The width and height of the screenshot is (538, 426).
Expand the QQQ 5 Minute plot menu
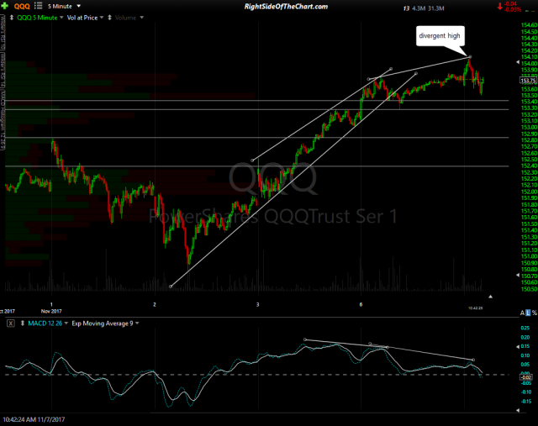[61, 18]
